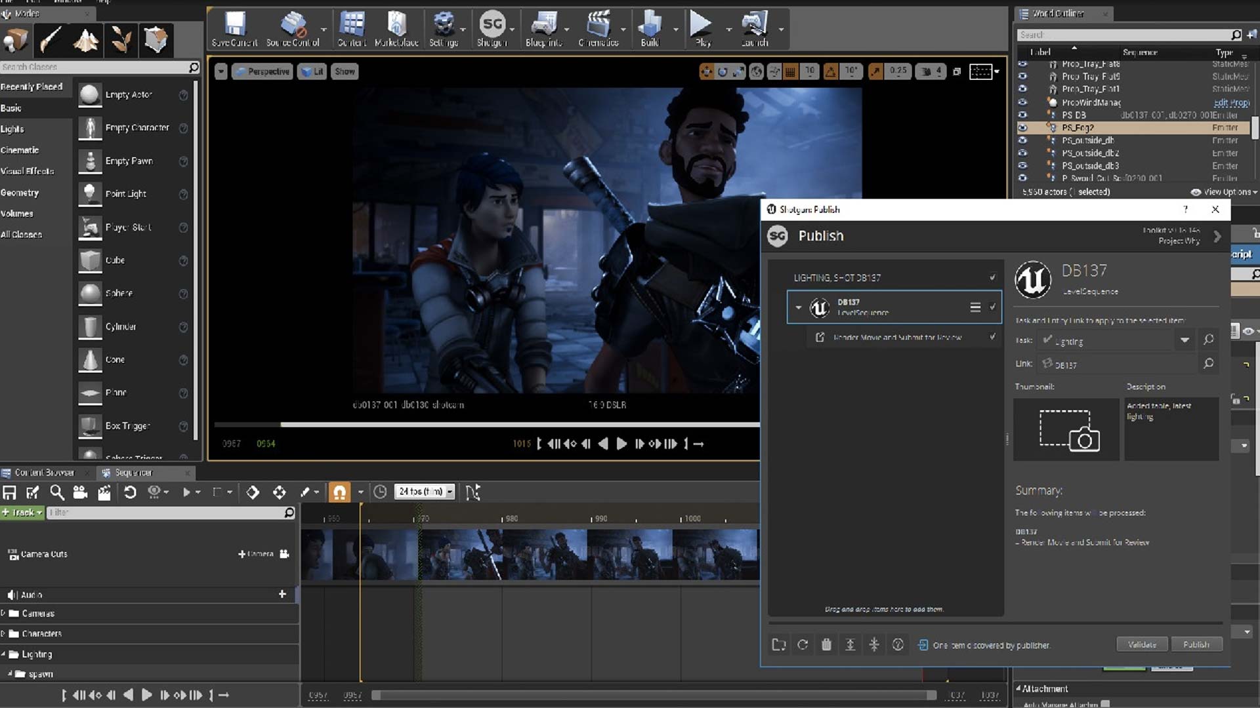
Task: Select the Paint mode brush icon
Action: [51, 41]
